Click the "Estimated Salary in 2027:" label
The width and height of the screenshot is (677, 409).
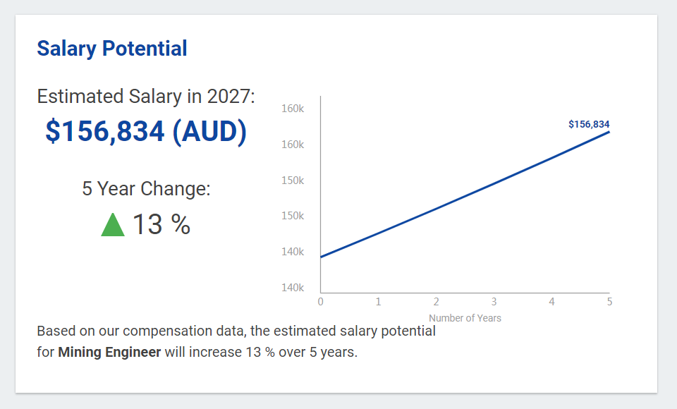click(146, 97)
